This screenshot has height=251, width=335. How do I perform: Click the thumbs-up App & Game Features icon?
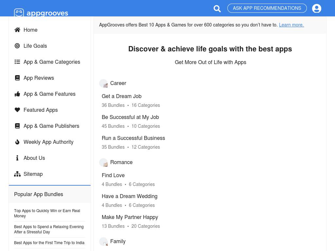pos(17,94)
